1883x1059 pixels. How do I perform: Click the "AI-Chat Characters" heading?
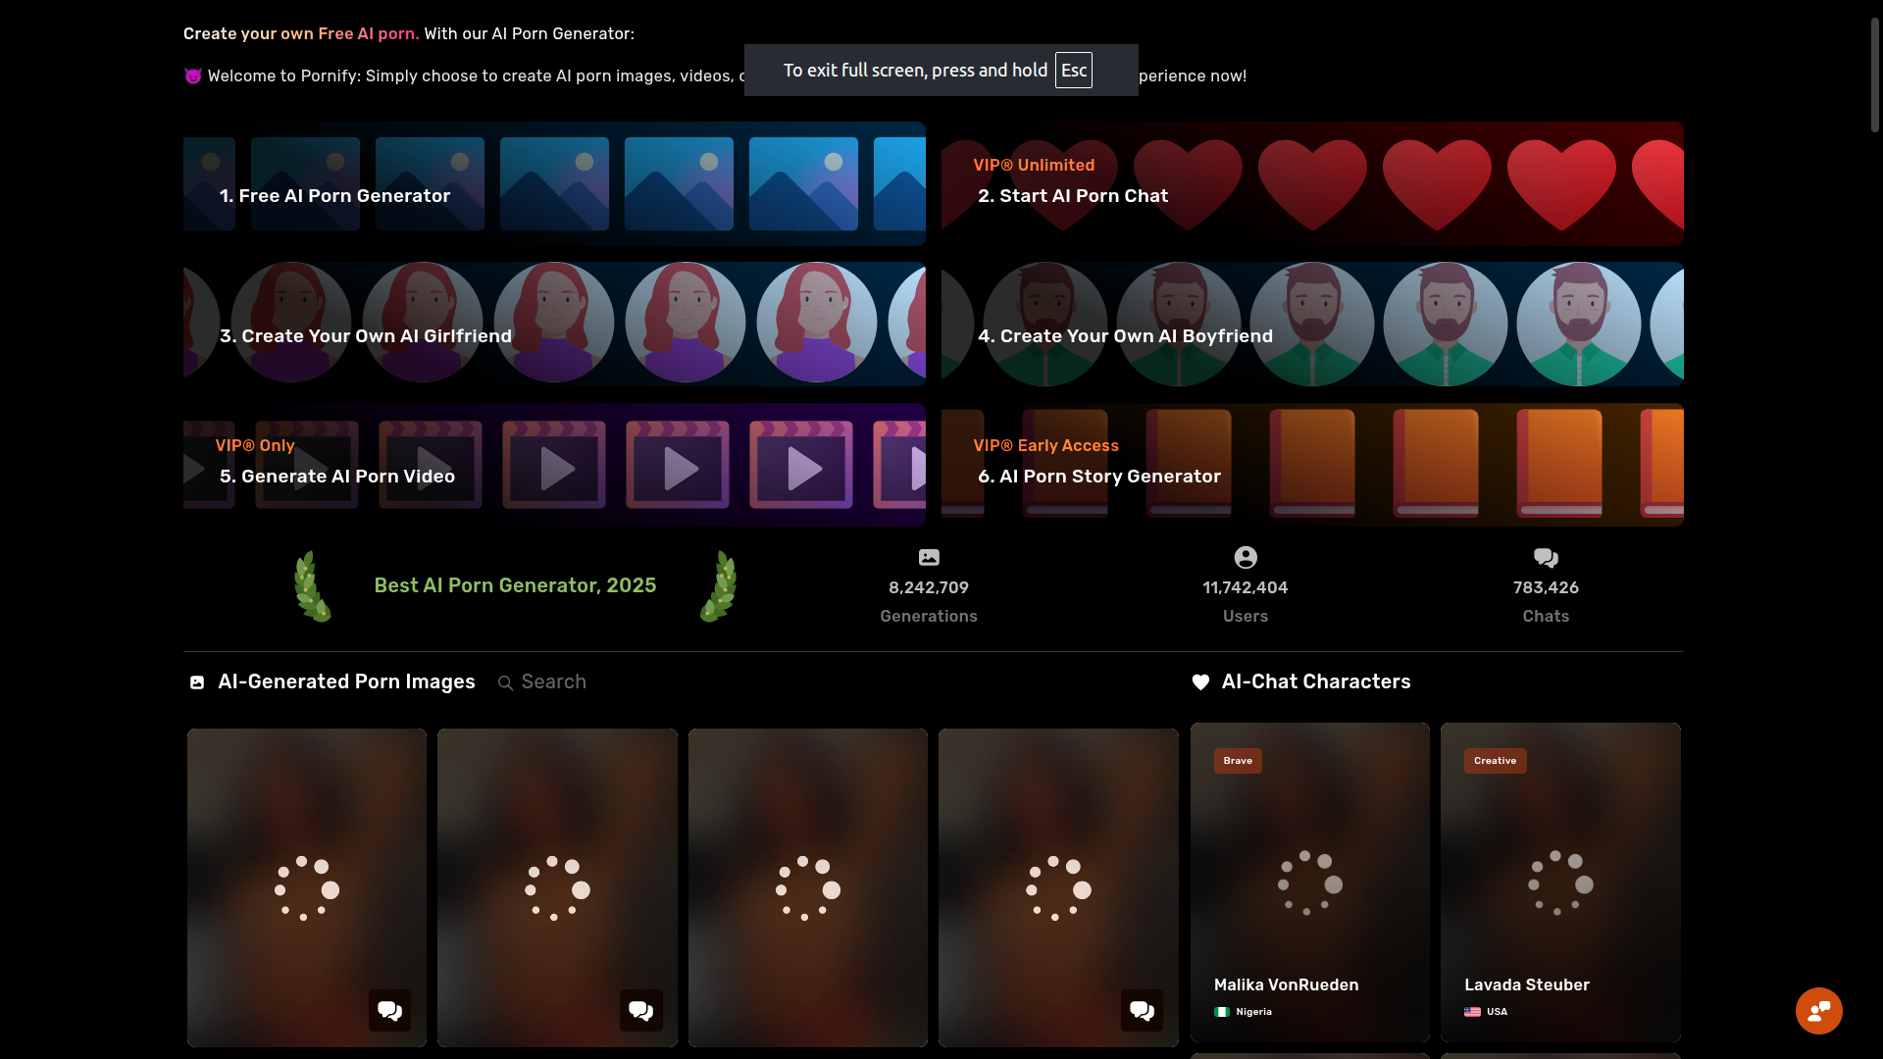(x=1316, y=681)
